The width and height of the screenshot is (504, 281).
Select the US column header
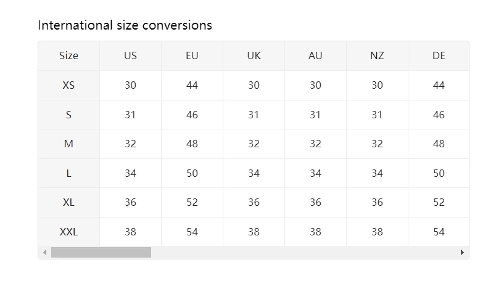click(x=130, y=55)
